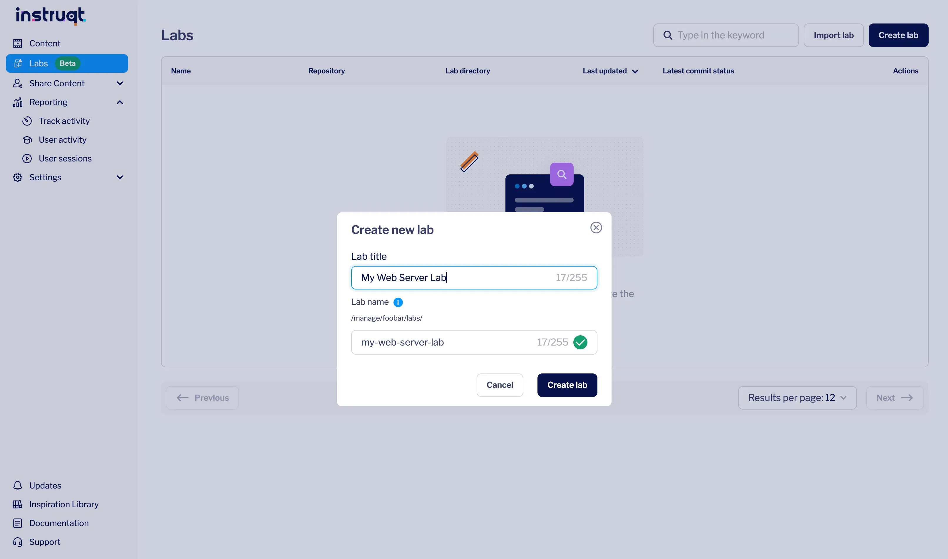This screenshot has height=559, width=948.
Task: Open Support via the headset icon
Action: [18, 542]
